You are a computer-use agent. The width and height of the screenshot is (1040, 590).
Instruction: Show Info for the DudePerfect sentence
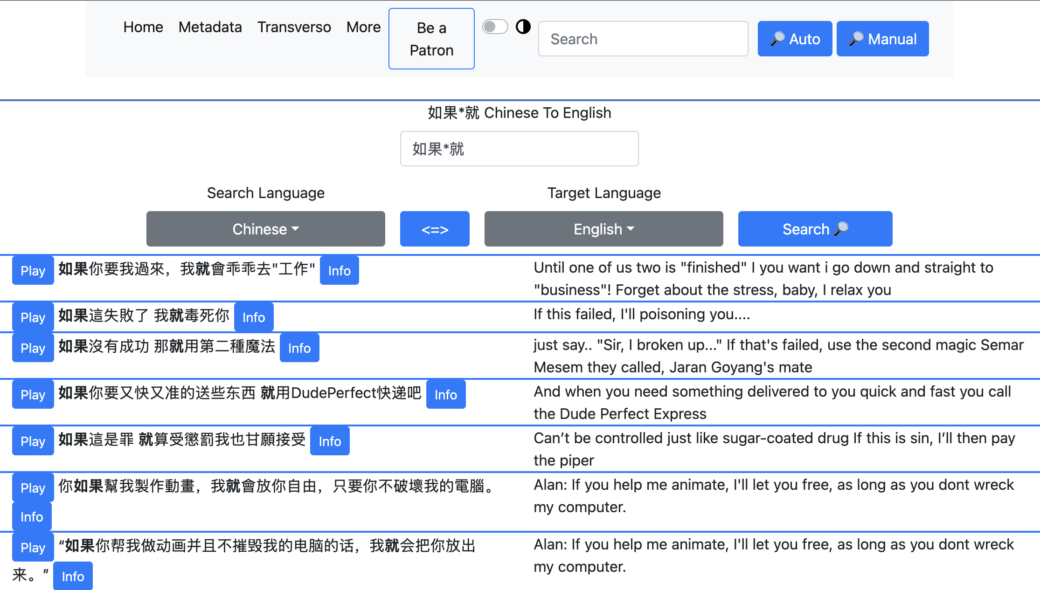click(445, 394)
